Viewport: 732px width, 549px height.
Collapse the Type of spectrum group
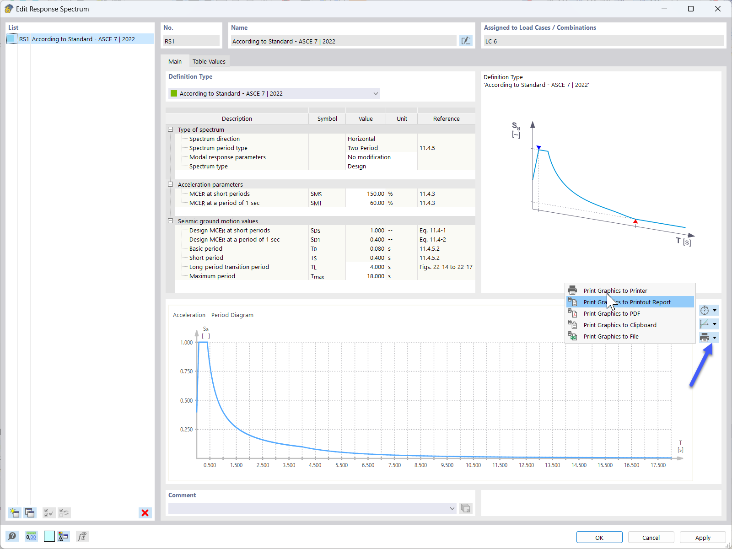[171, 129]
